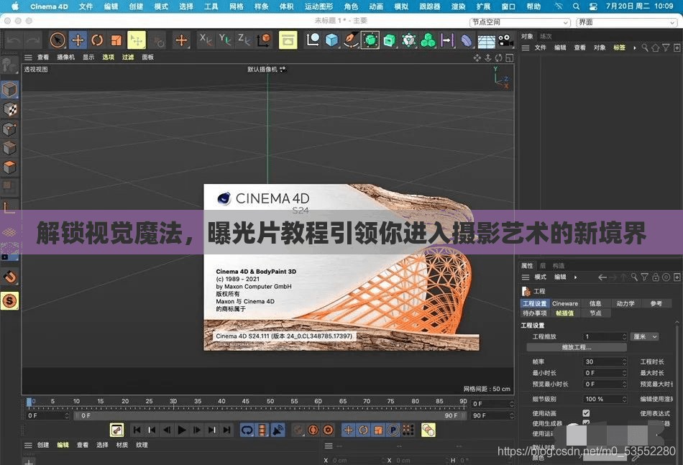The height and width of the screenshot is (465, 683).
Task: Toggle Autokeying icon in timeline bar
Action: pyautogui.click(x=313, y=431)
